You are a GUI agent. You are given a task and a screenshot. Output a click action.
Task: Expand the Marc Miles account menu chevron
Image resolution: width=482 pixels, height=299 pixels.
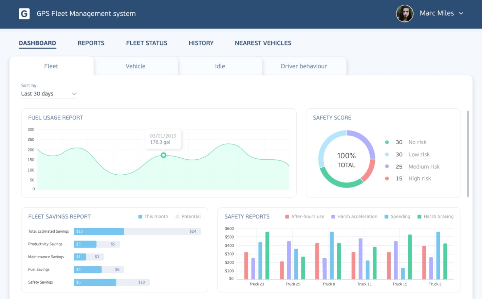pyautogui.click(x=461, y=14)
